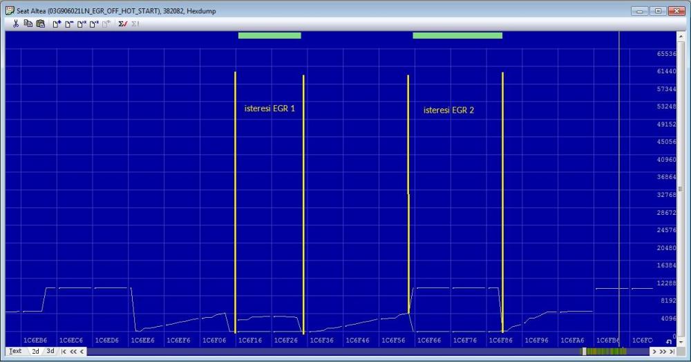This screenshot has height=362, width=691.
Task: Click the return arrow icon below the value axis
Action: tap(669, 341)
